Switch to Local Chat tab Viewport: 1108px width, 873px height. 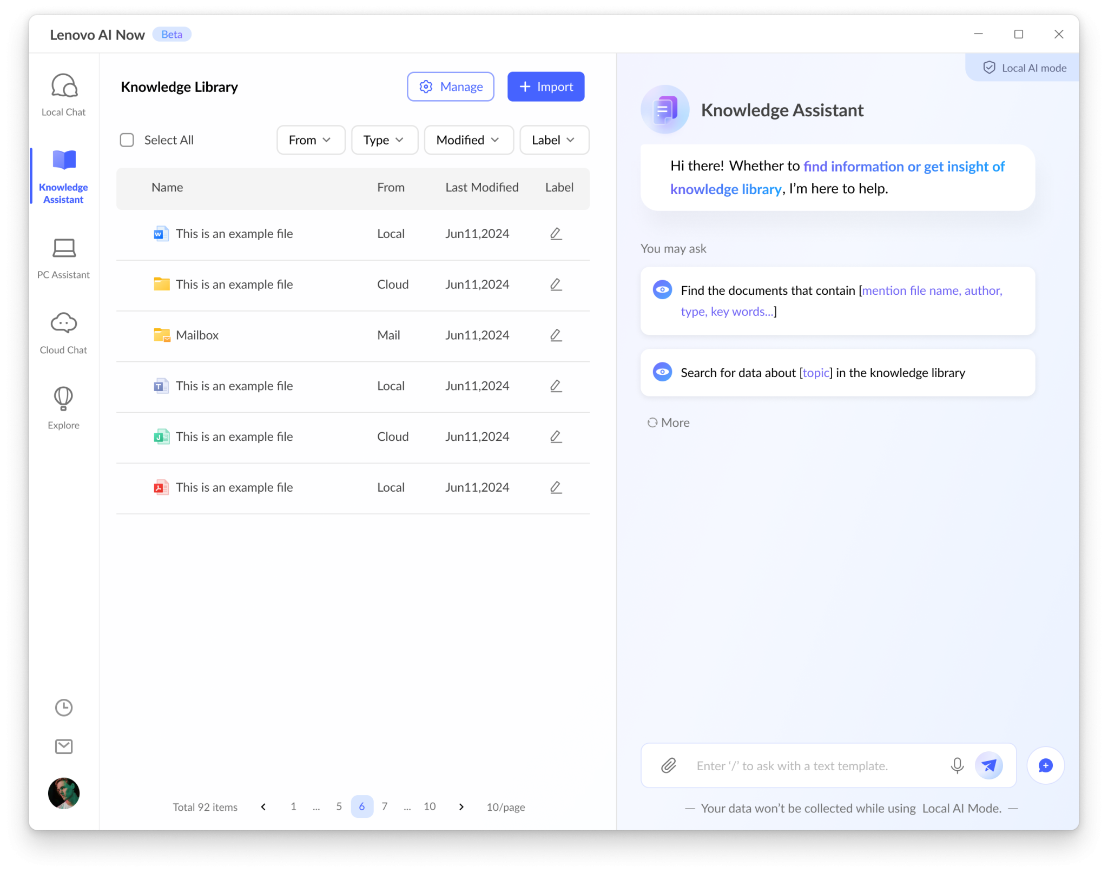[x=64, y=95]
